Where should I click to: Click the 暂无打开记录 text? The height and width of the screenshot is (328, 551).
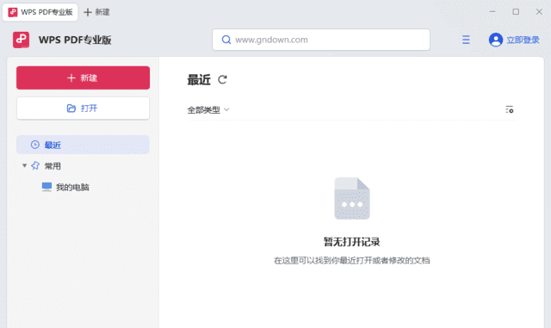click(352, 242)
